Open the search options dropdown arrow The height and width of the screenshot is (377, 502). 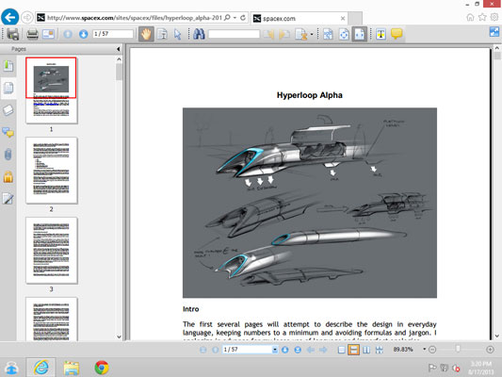pos(312,34)
